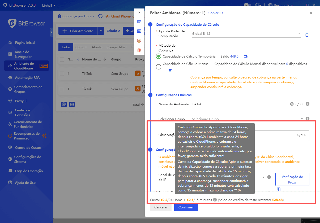Select Capacidade de Cálculo Mensal option

(x=159, y=67)
